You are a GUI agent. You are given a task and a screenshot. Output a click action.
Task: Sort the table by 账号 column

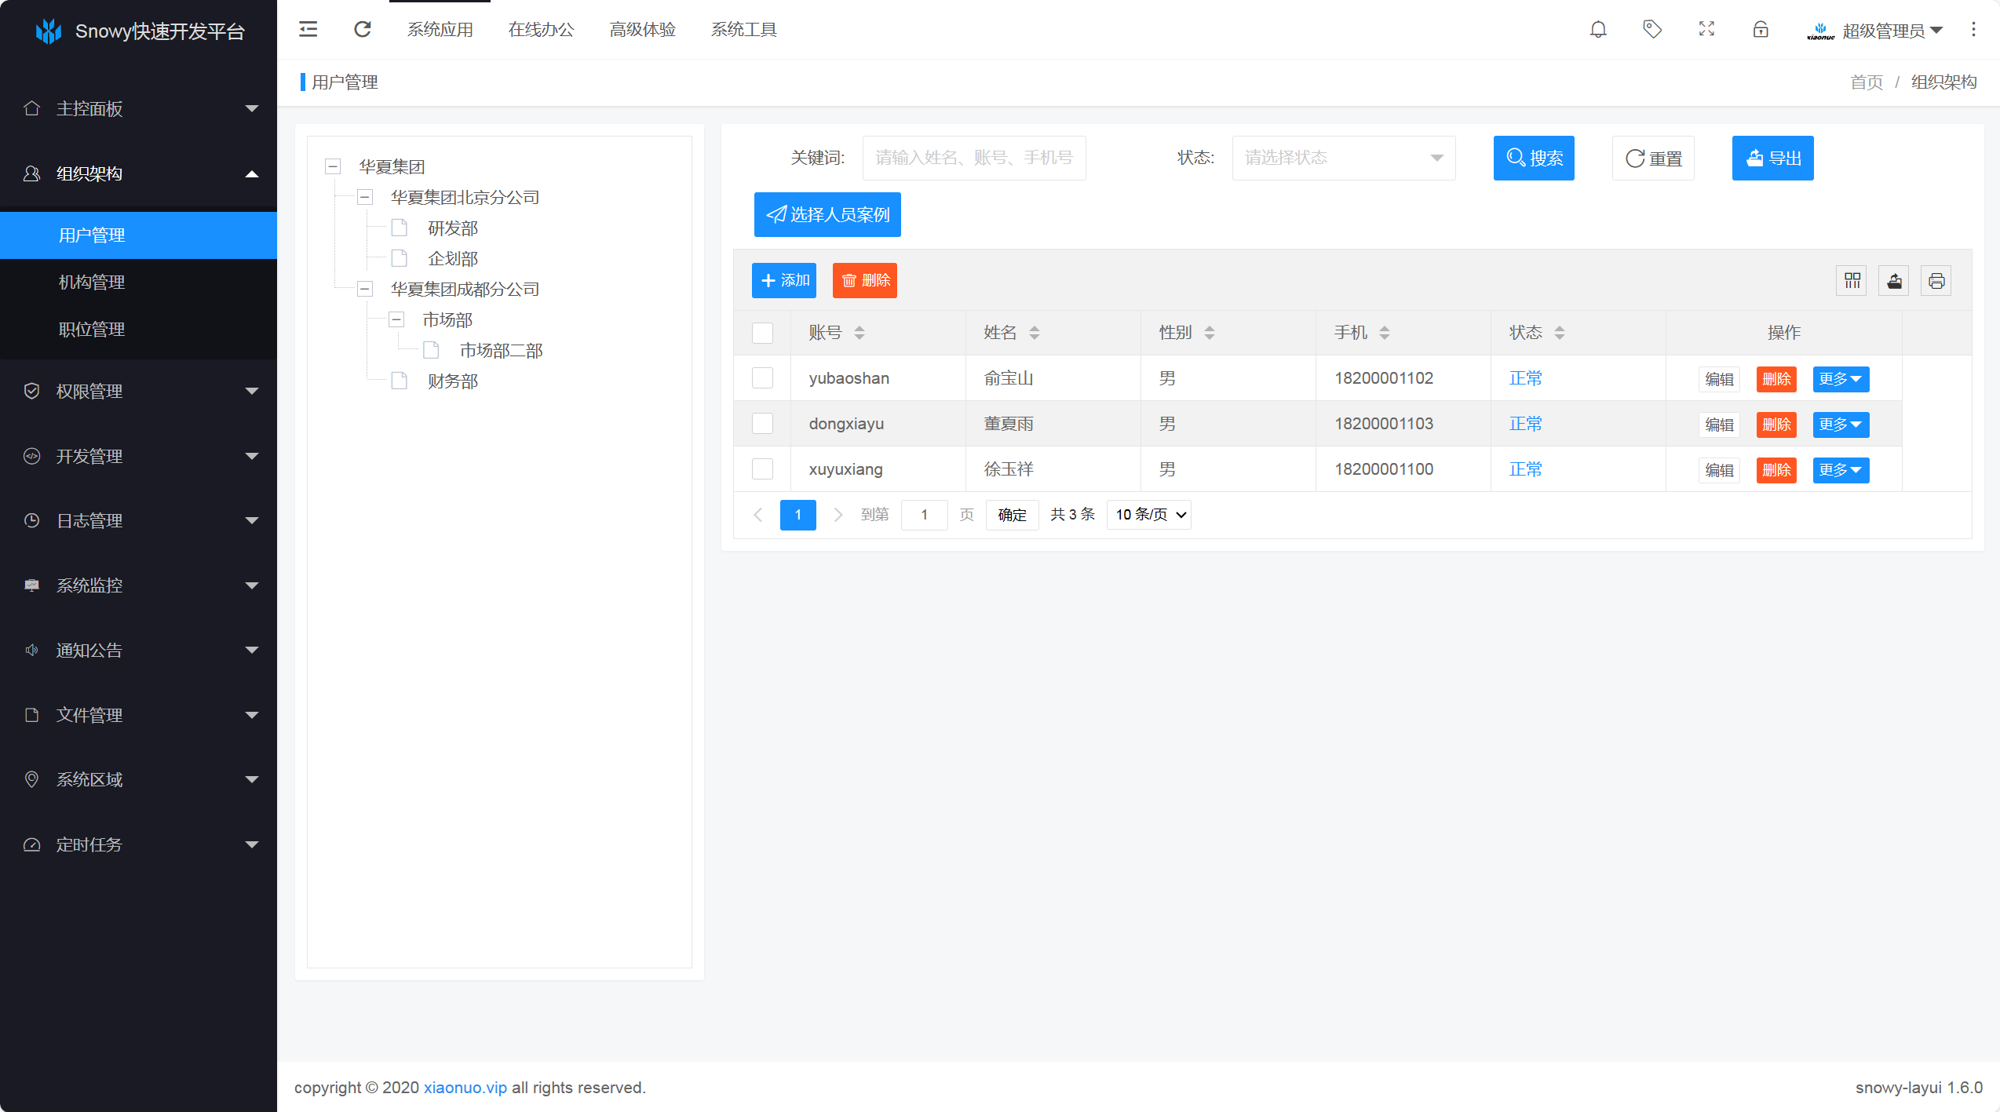859,333
